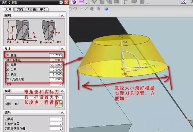
Task: Click the (B) 锥角 taper angle field
Action: click(56, 65)
